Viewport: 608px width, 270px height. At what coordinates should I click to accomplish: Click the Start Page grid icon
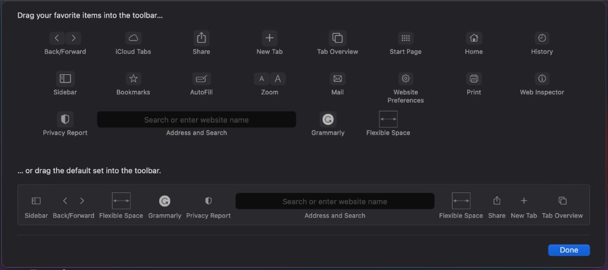(405, 38)
